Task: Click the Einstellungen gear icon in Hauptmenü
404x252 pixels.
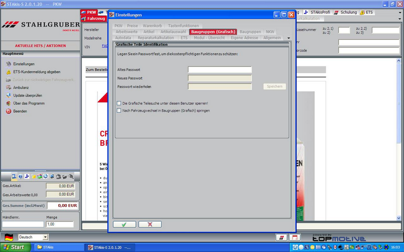Action: [9, 64]
